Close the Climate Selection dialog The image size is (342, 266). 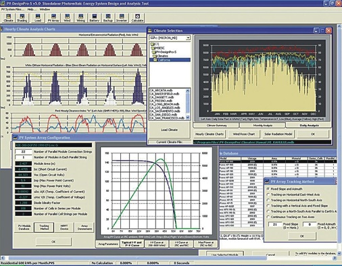(328, 30)
